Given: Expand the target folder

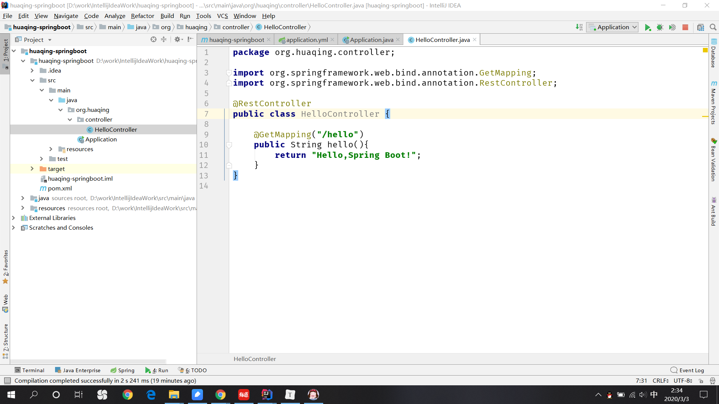Looking at the screenshot, I should [32, 169].
